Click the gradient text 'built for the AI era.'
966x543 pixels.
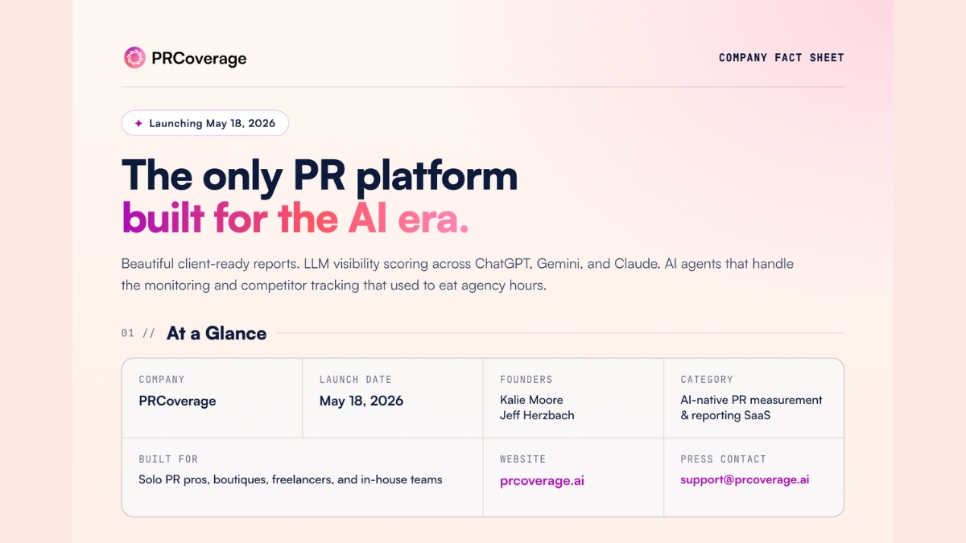(x=295, y=218)
